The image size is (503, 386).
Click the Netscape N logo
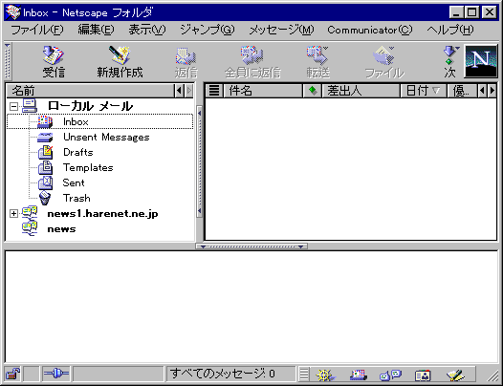coord(481,61)
